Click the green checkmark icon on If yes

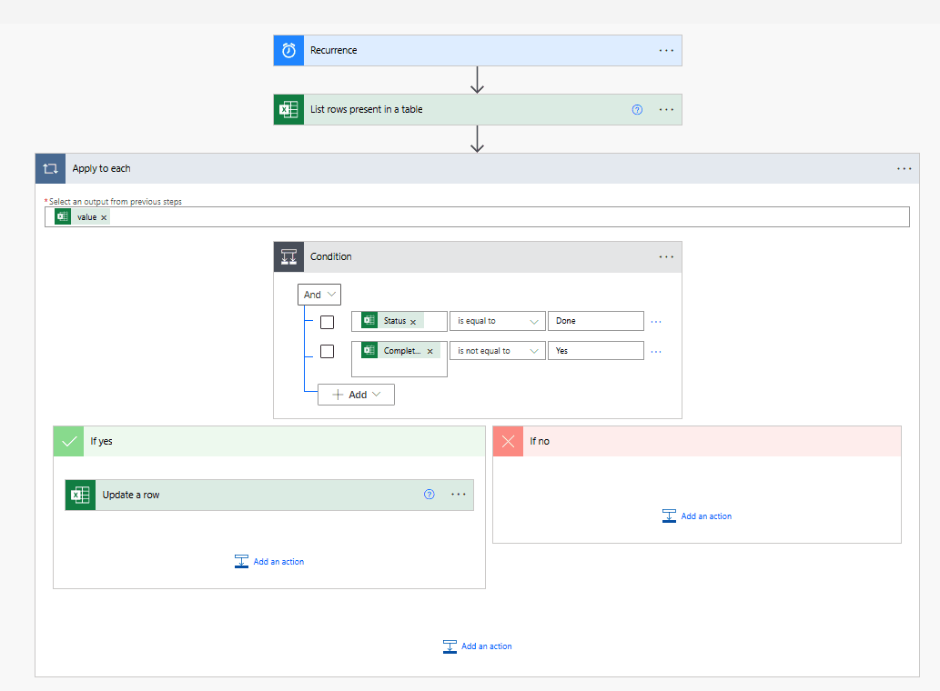68,441
